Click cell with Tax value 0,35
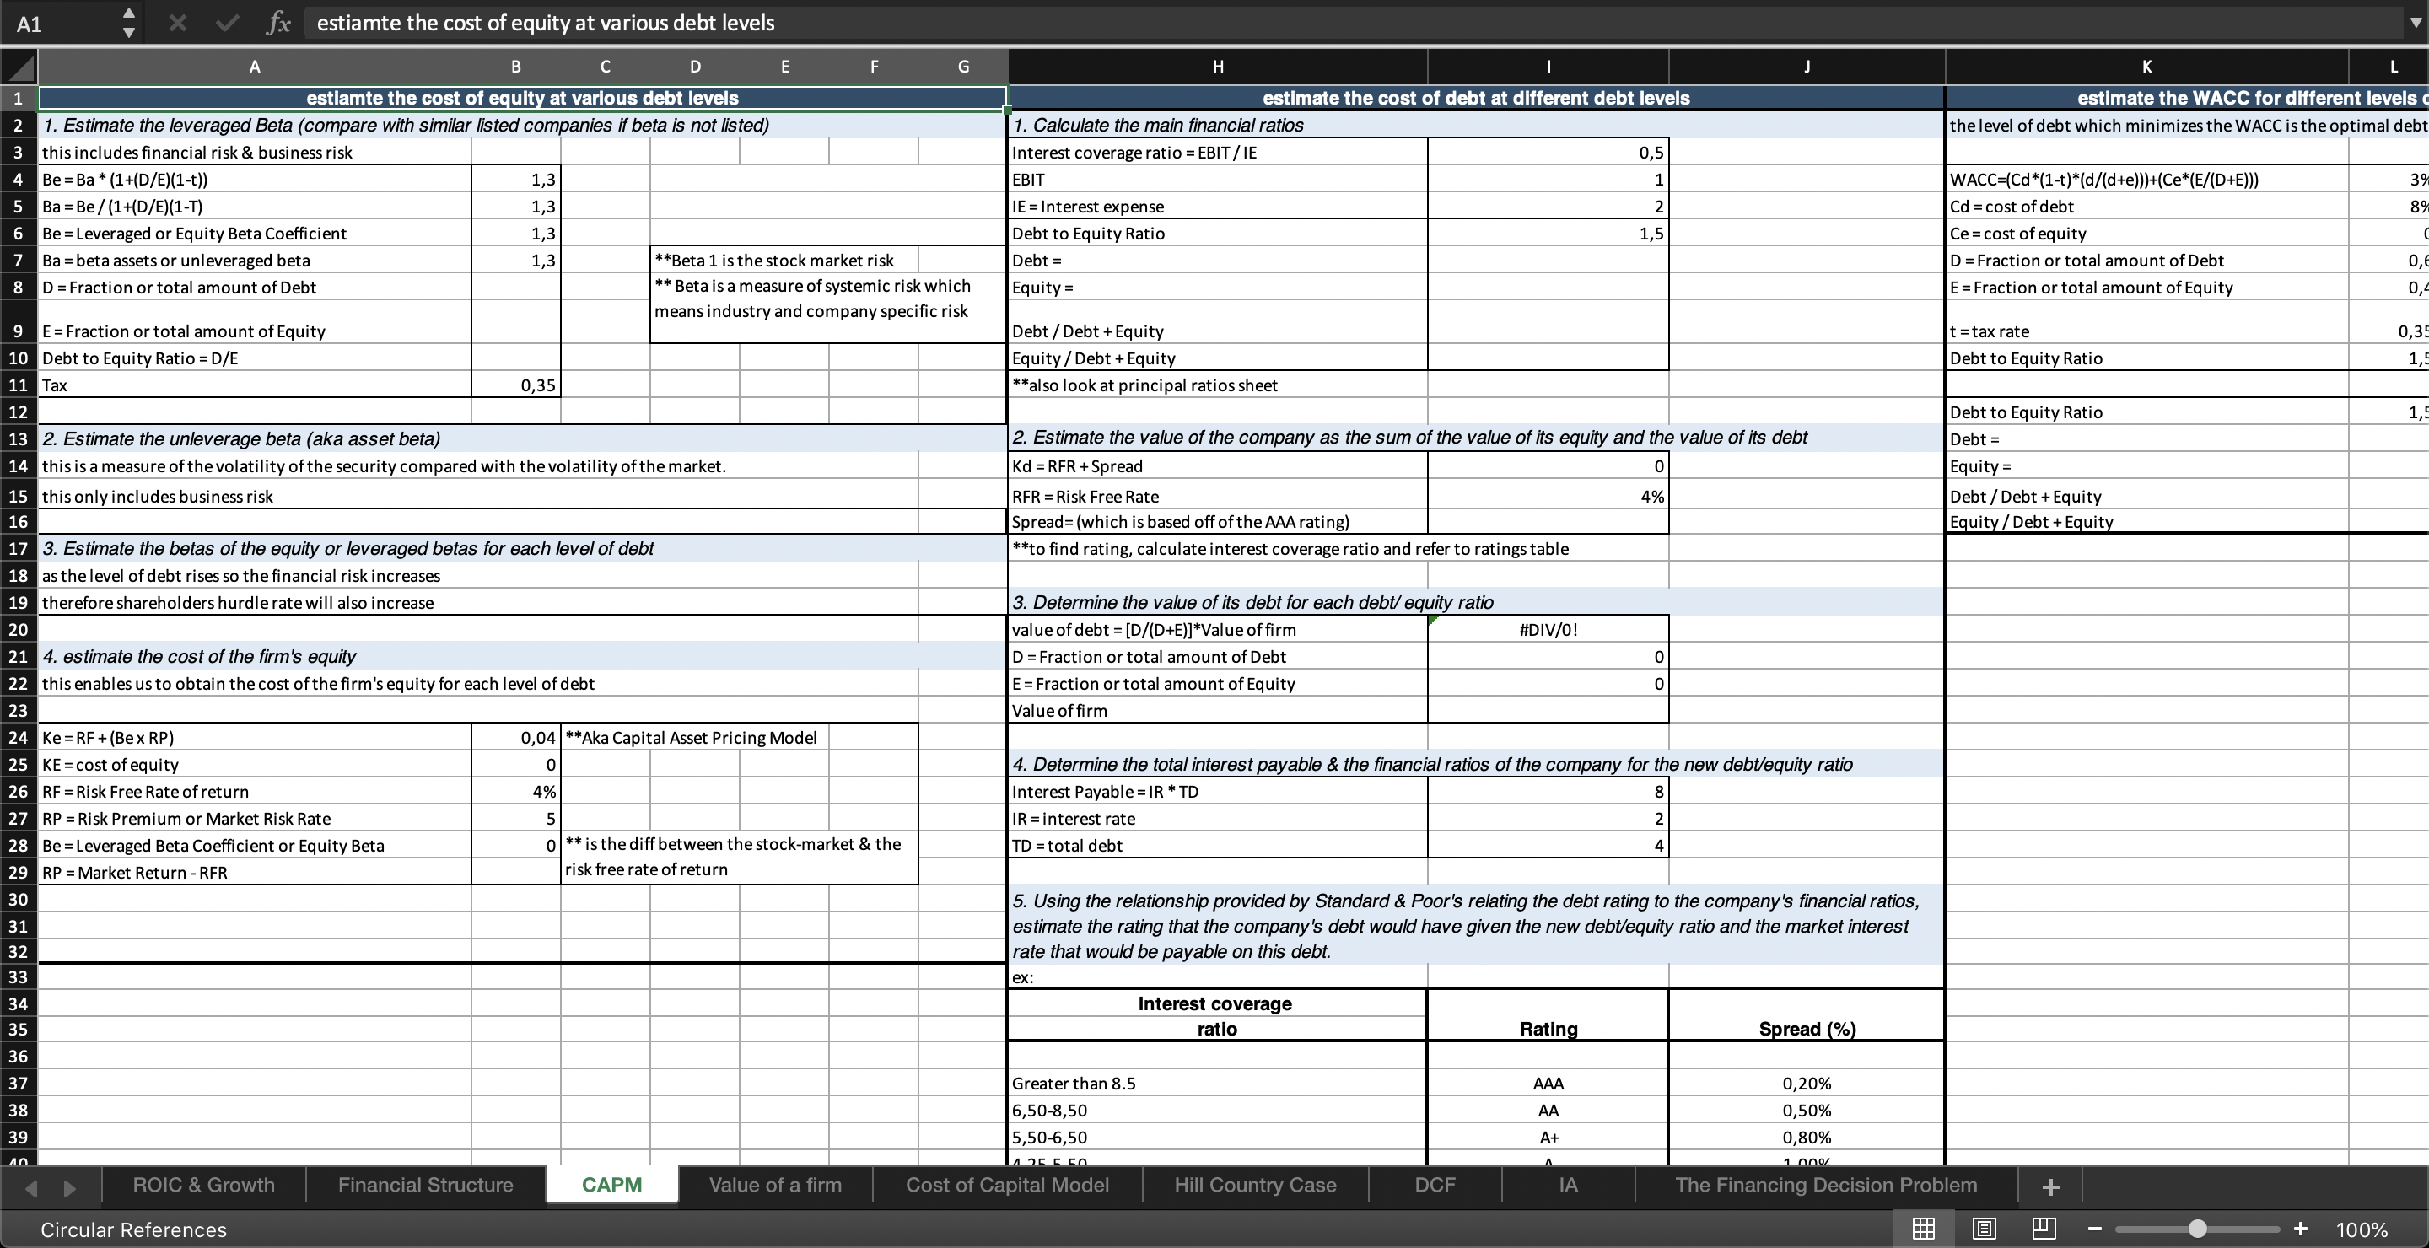The width and height of the screenshot is (2429, 1248). (516, 385)
